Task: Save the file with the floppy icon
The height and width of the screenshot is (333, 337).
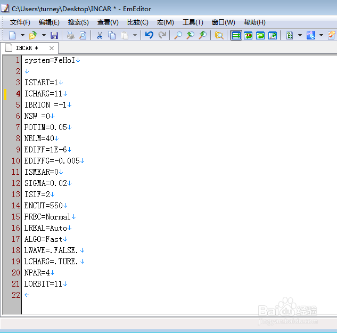Action: 54,35
